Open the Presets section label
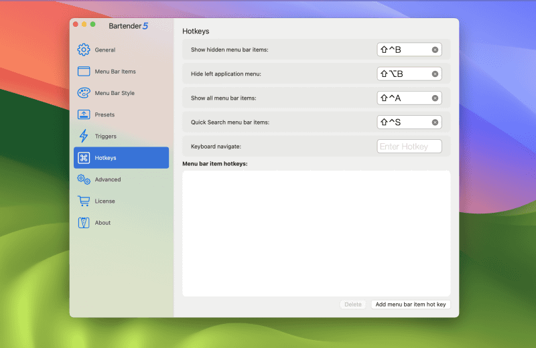Screen dimensions: 536x348 105,114
